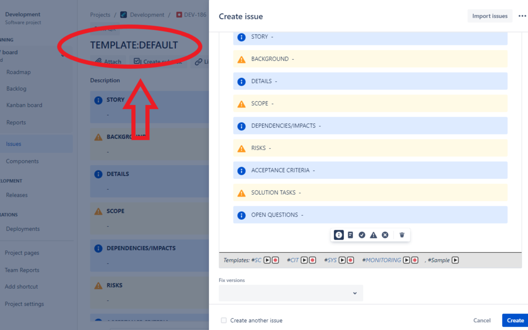
Task: Select the note panel type icon
Action: [x=350, y=235]
